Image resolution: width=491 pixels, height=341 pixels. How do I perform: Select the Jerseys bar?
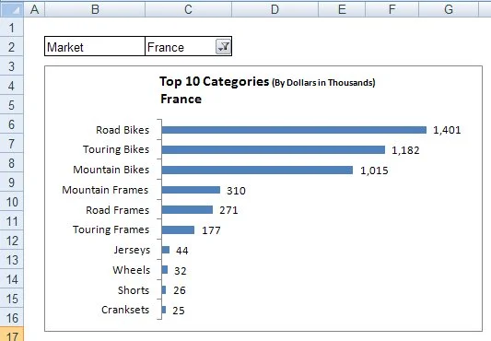[x=166, y=250]
